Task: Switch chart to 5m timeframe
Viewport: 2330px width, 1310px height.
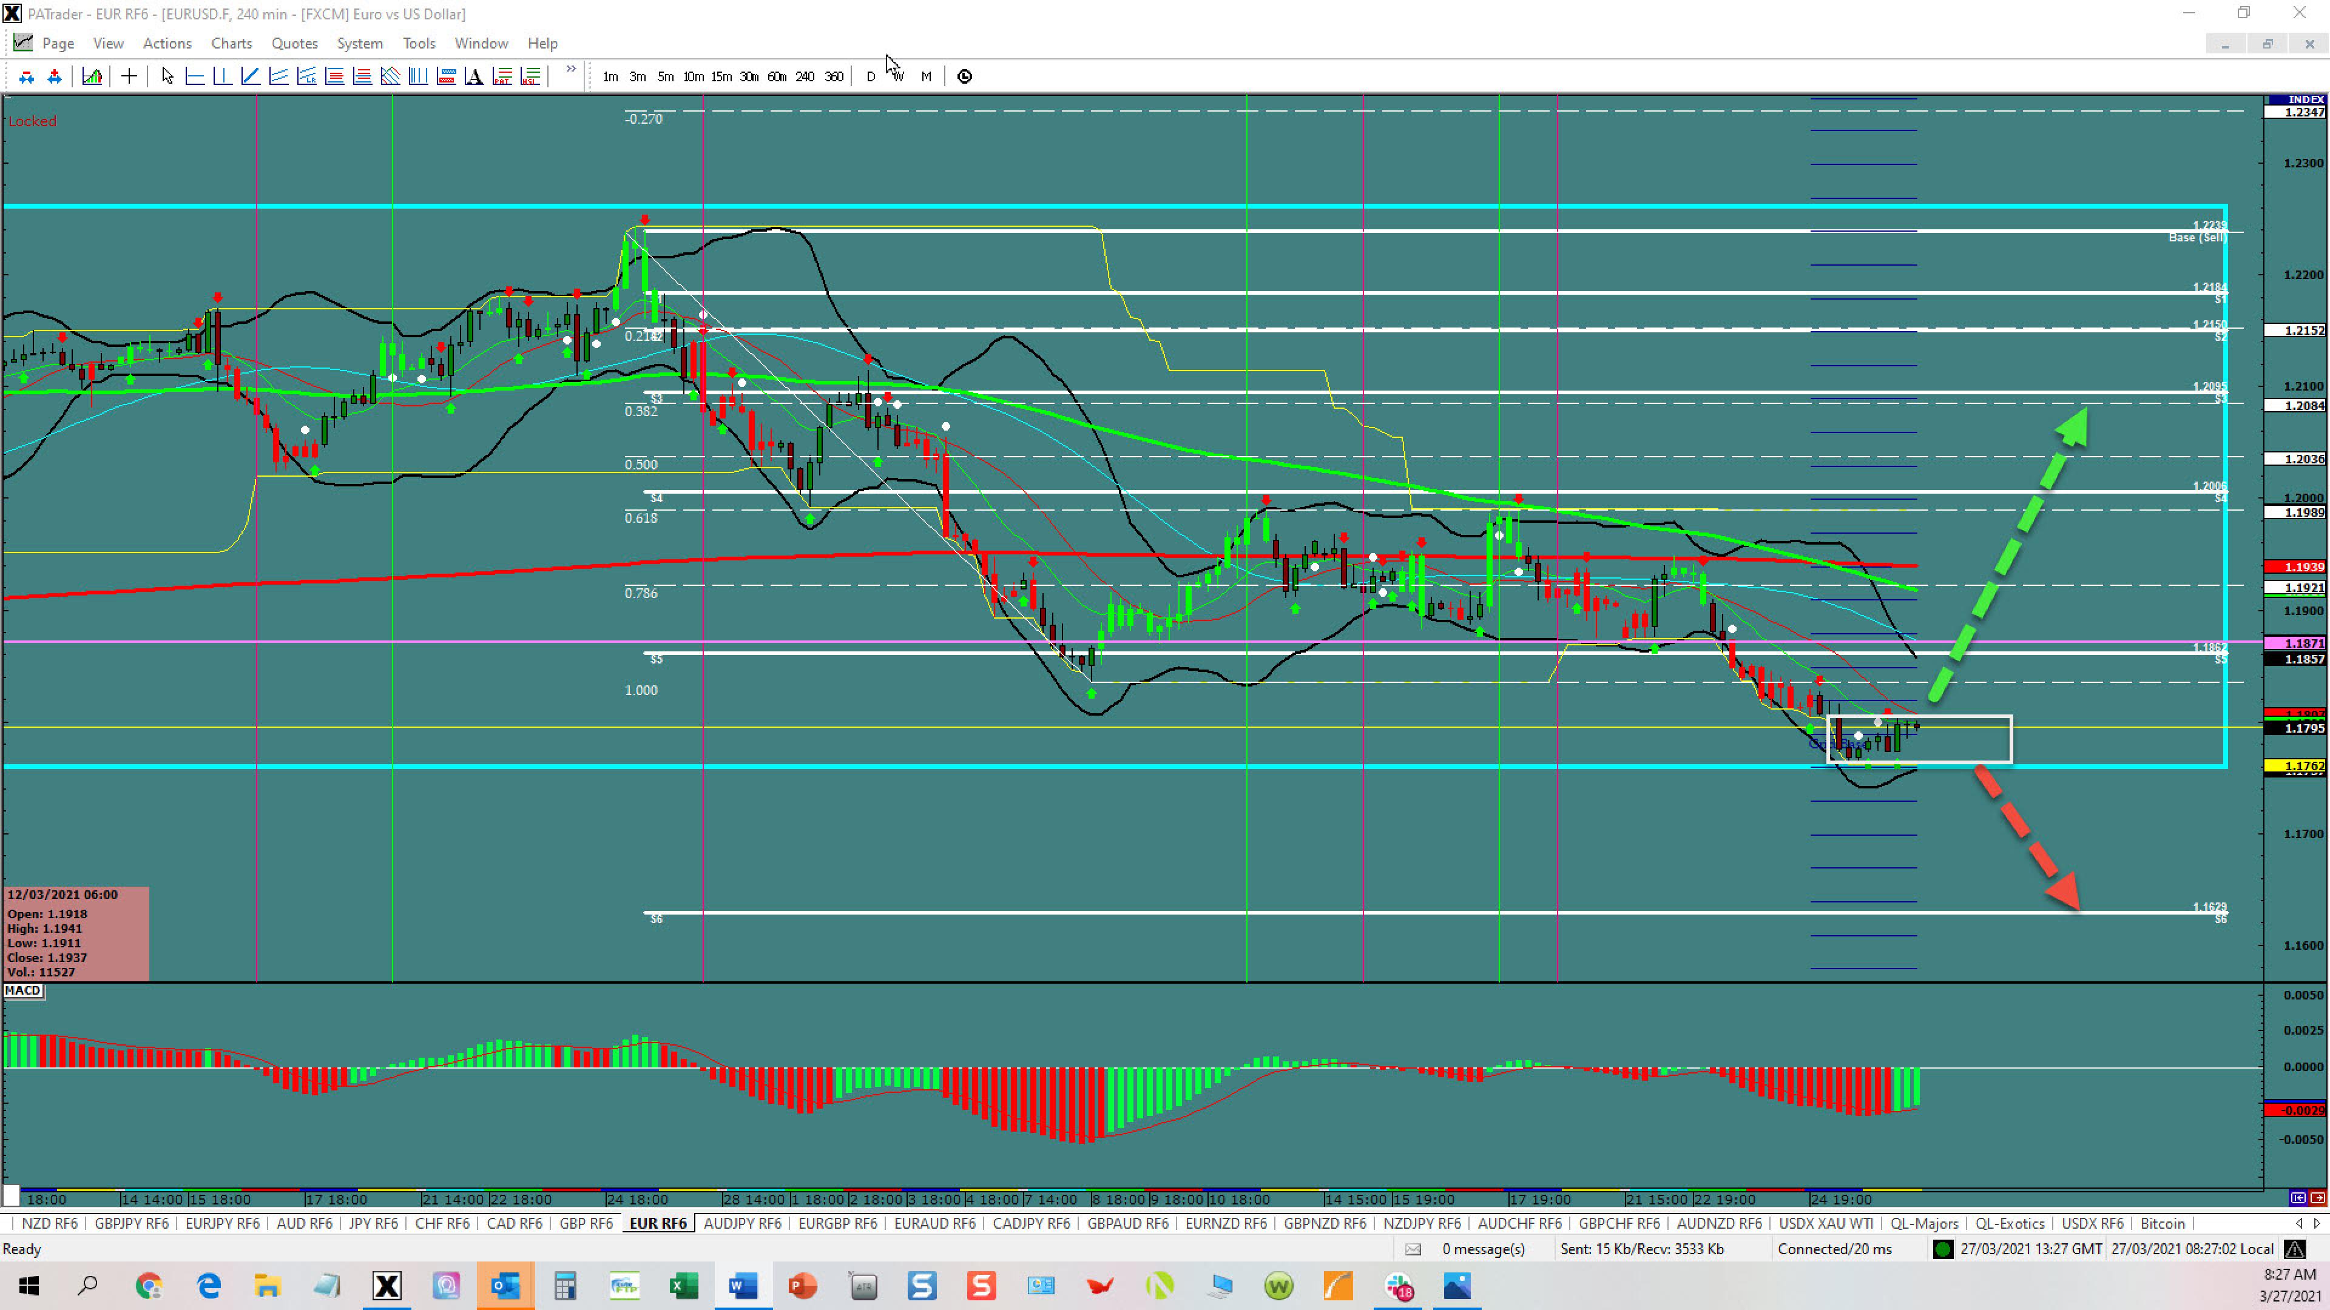Action: (x=666, y=77)
